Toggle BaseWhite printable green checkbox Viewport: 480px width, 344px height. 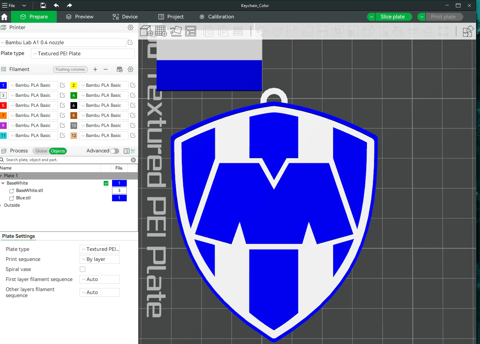pyautogui.click(x=106, y=183)
